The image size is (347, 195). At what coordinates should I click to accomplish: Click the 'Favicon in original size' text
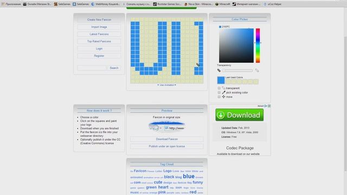(166, 117)
